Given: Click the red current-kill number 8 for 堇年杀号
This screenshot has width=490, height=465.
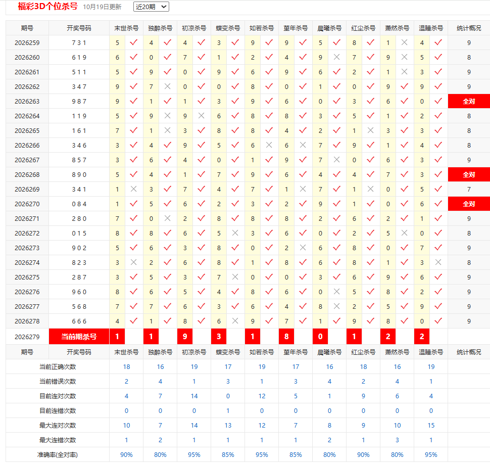Looking at the screenshot, I should coord(286,337).
